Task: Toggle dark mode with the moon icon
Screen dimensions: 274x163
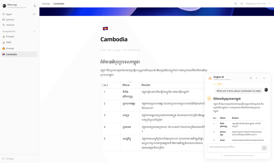Action: tap(35, 6)
